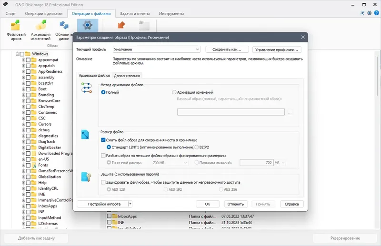Open help question mark icon top right
Image resolution: width=381 pixels, height=246 pixels.
pos(376,13)
